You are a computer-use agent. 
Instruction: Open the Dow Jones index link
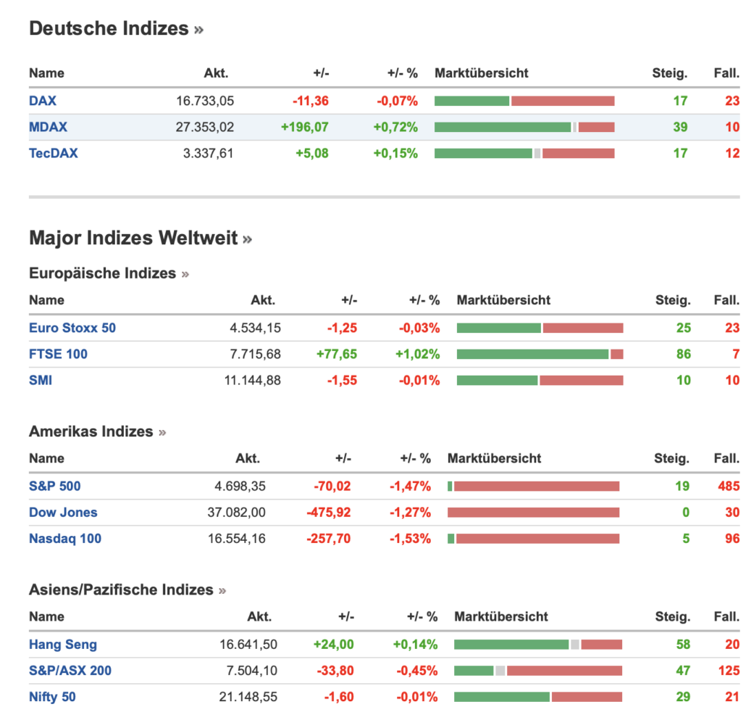[63, 513]
